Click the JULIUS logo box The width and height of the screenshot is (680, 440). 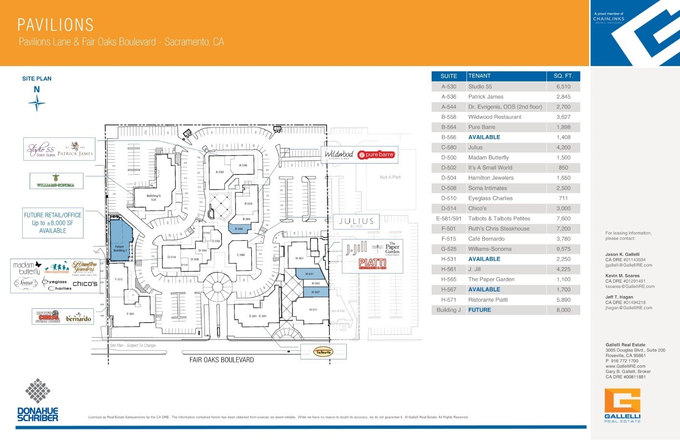(356, 222)
